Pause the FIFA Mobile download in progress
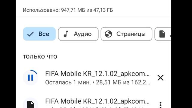 31,78
